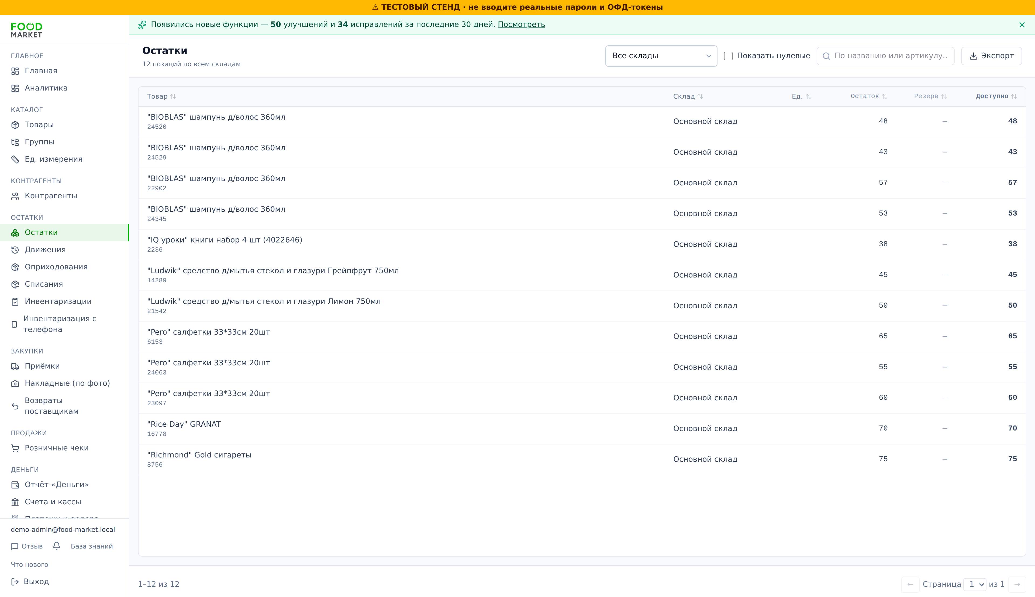Viewport: 1035px width, 597px height.
Task: Click the Приёмки truck icon
Action: point(15,366)
